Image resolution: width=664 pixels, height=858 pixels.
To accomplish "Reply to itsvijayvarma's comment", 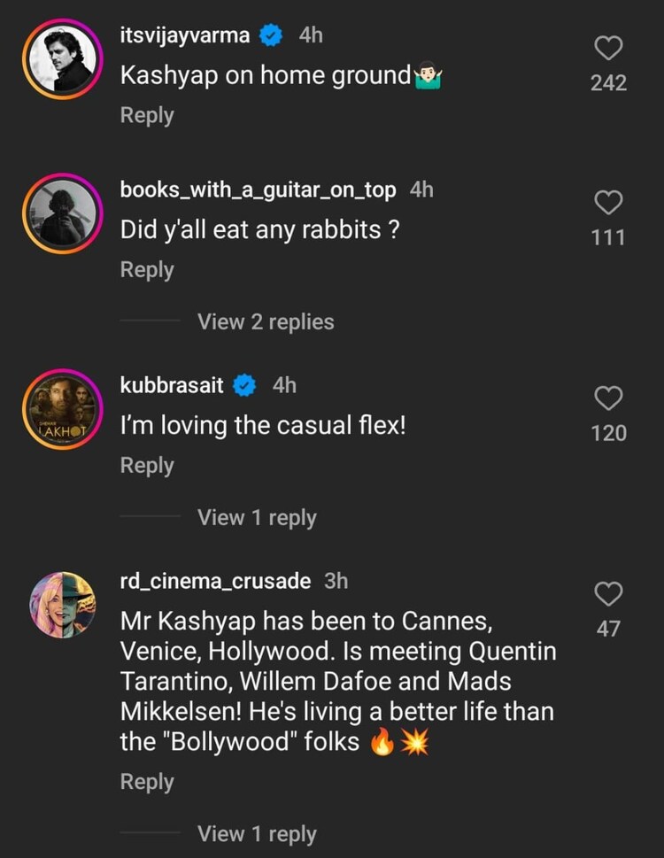I will click(x=147, y=115).
